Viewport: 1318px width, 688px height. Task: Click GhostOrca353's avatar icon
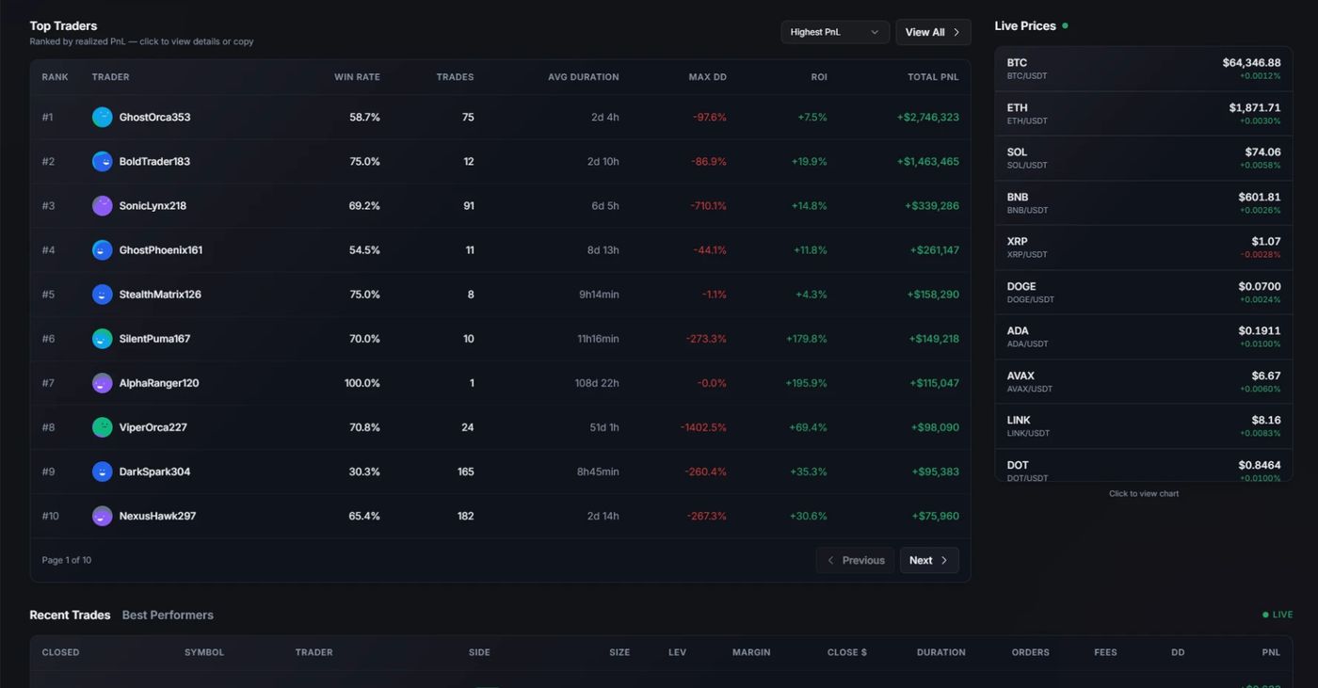[102, 117]
